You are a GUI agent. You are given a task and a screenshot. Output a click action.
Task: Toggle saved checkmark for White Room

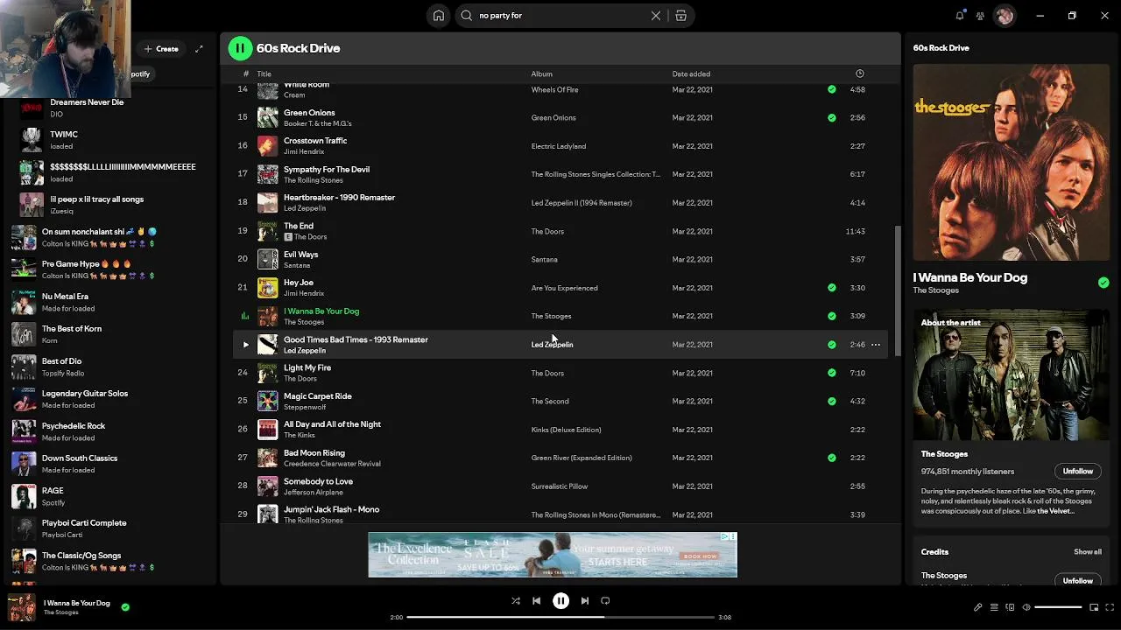point(831,89)
